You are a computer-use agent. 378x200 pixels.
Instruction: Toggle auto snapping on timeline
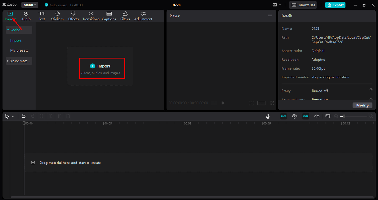click(294, 116)
